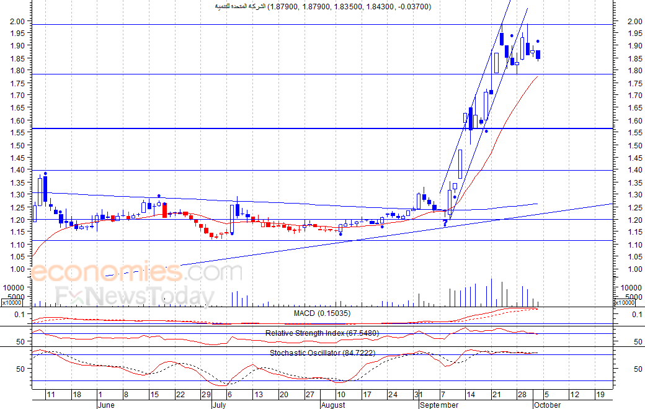
Task: Click date label 11 on time axis
Action: tap(50, 395)
